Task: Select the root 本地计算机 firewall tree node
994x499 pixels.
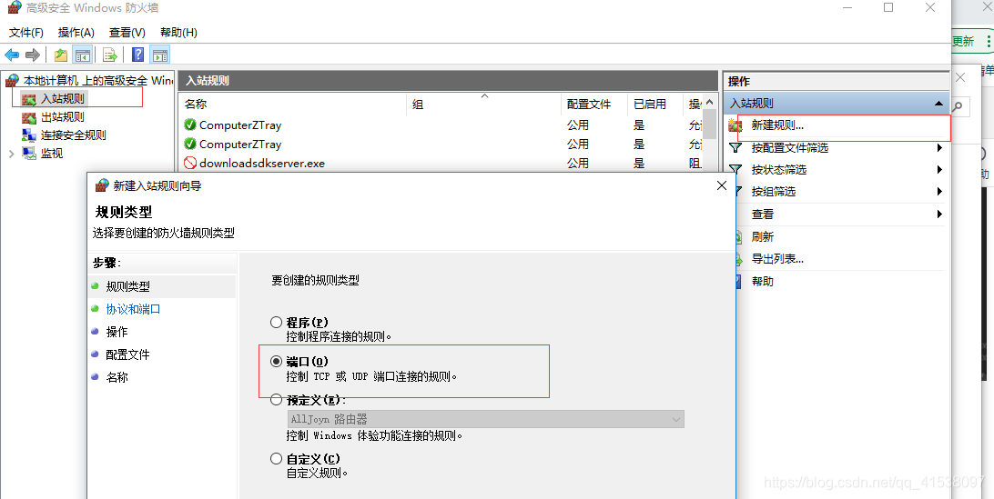Action: point(89,80)
